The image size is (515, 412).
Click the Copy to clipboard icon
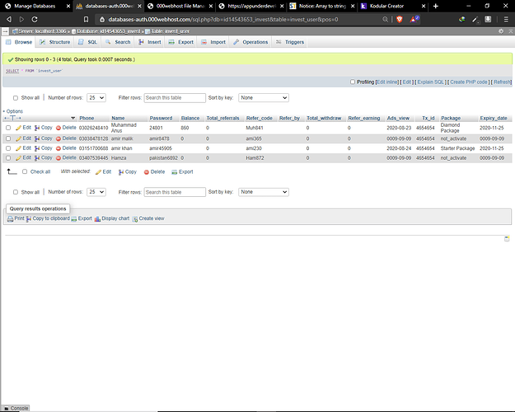29,219
